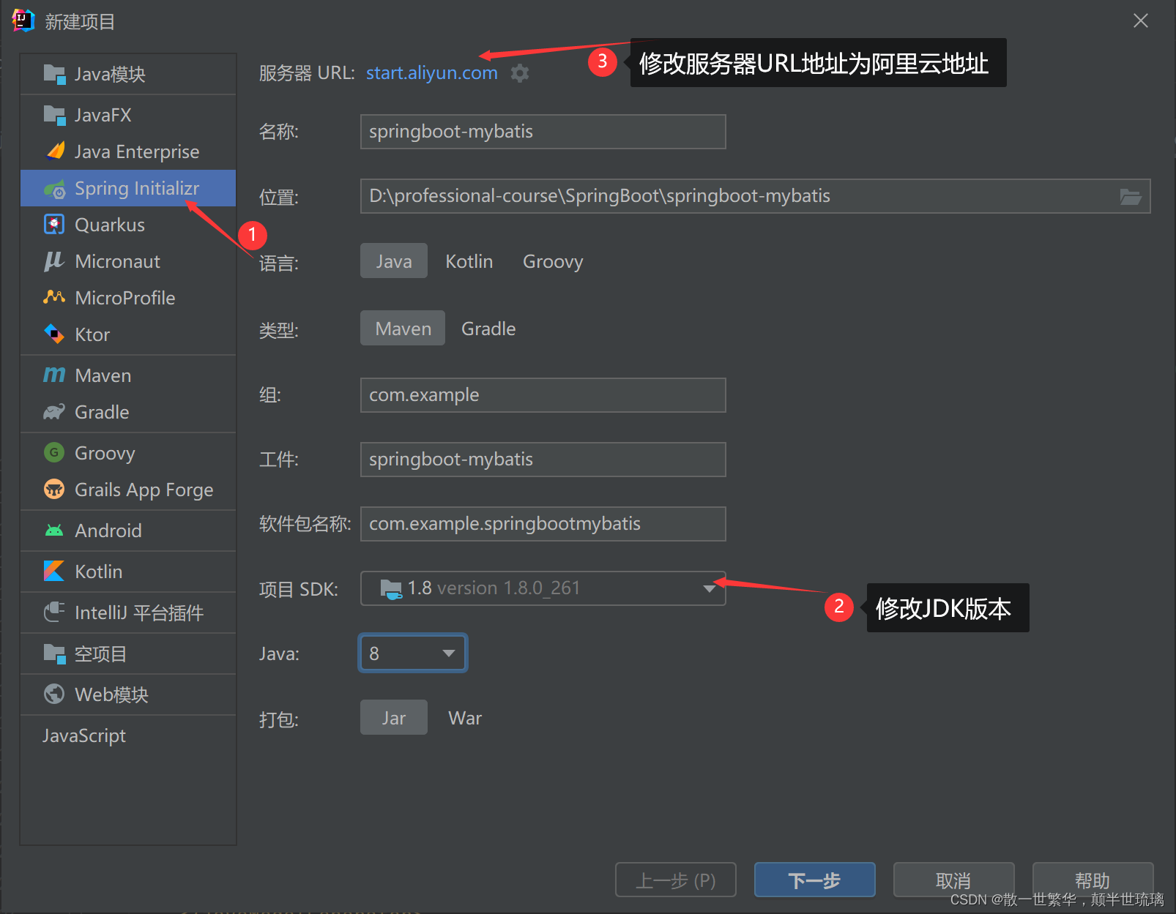Select IntelliJ 平台插件 entry
This screenshot has width=1176, height=914.
point(128,613)
